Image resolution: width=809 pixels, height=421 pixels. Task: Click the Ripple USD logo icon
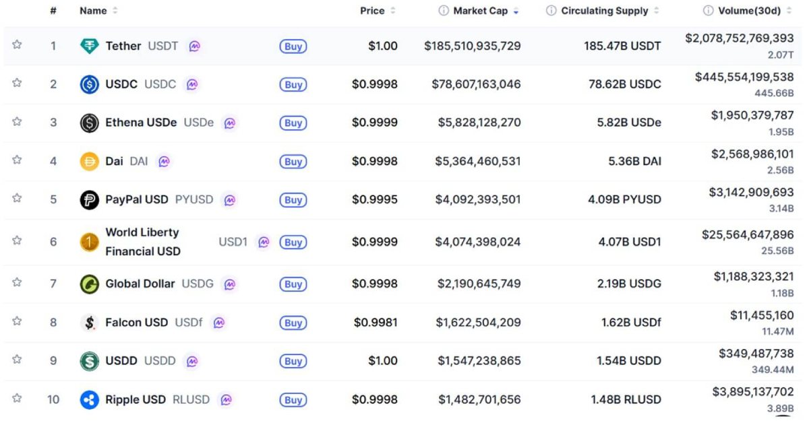[x=89, y=400]
